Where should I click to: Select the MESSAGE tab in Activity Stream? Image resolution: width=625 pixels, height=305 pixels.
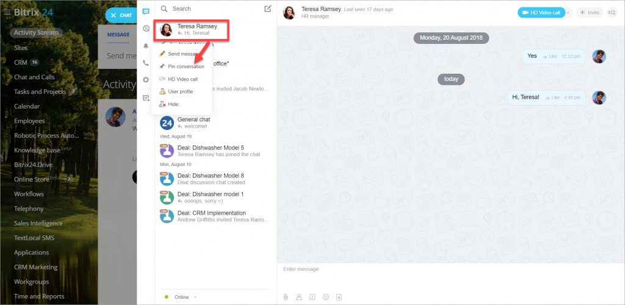point(118,35)
